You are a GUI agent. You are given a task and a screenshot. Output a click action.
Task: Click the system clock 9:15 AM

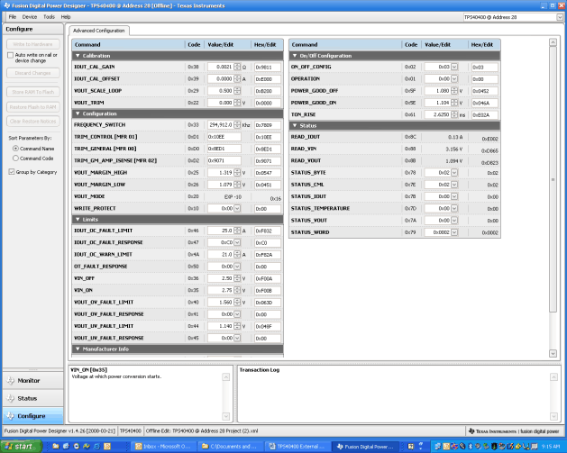point(551,447)
